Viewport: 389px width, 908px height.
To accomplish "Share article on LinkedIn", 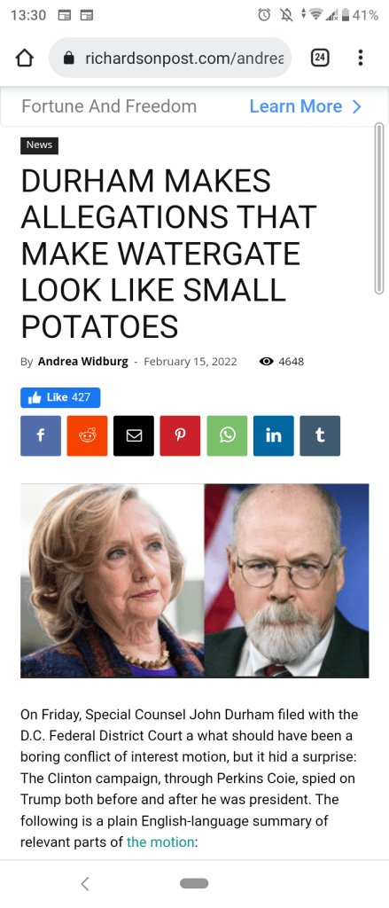I will (273, 435).
